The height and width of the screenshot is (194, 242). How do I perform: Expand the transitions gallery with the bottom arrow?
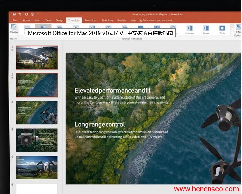click(x=232, y=34)
